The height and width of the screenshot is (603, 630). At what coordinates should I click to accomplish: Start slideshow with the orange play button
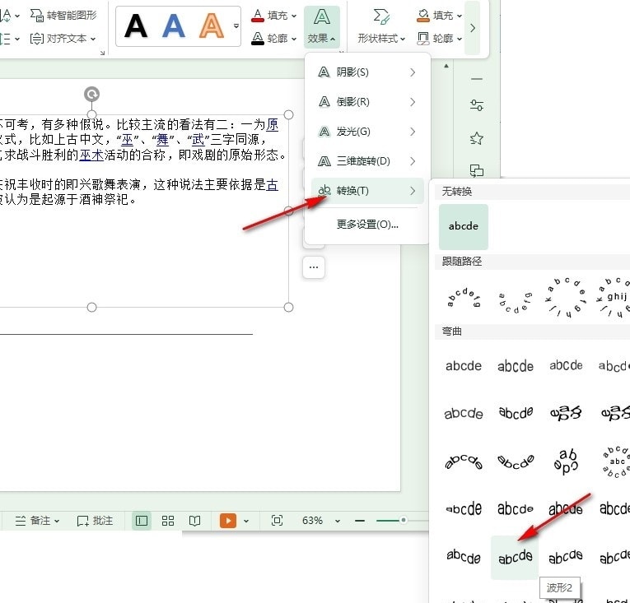[x=228, y=521]
